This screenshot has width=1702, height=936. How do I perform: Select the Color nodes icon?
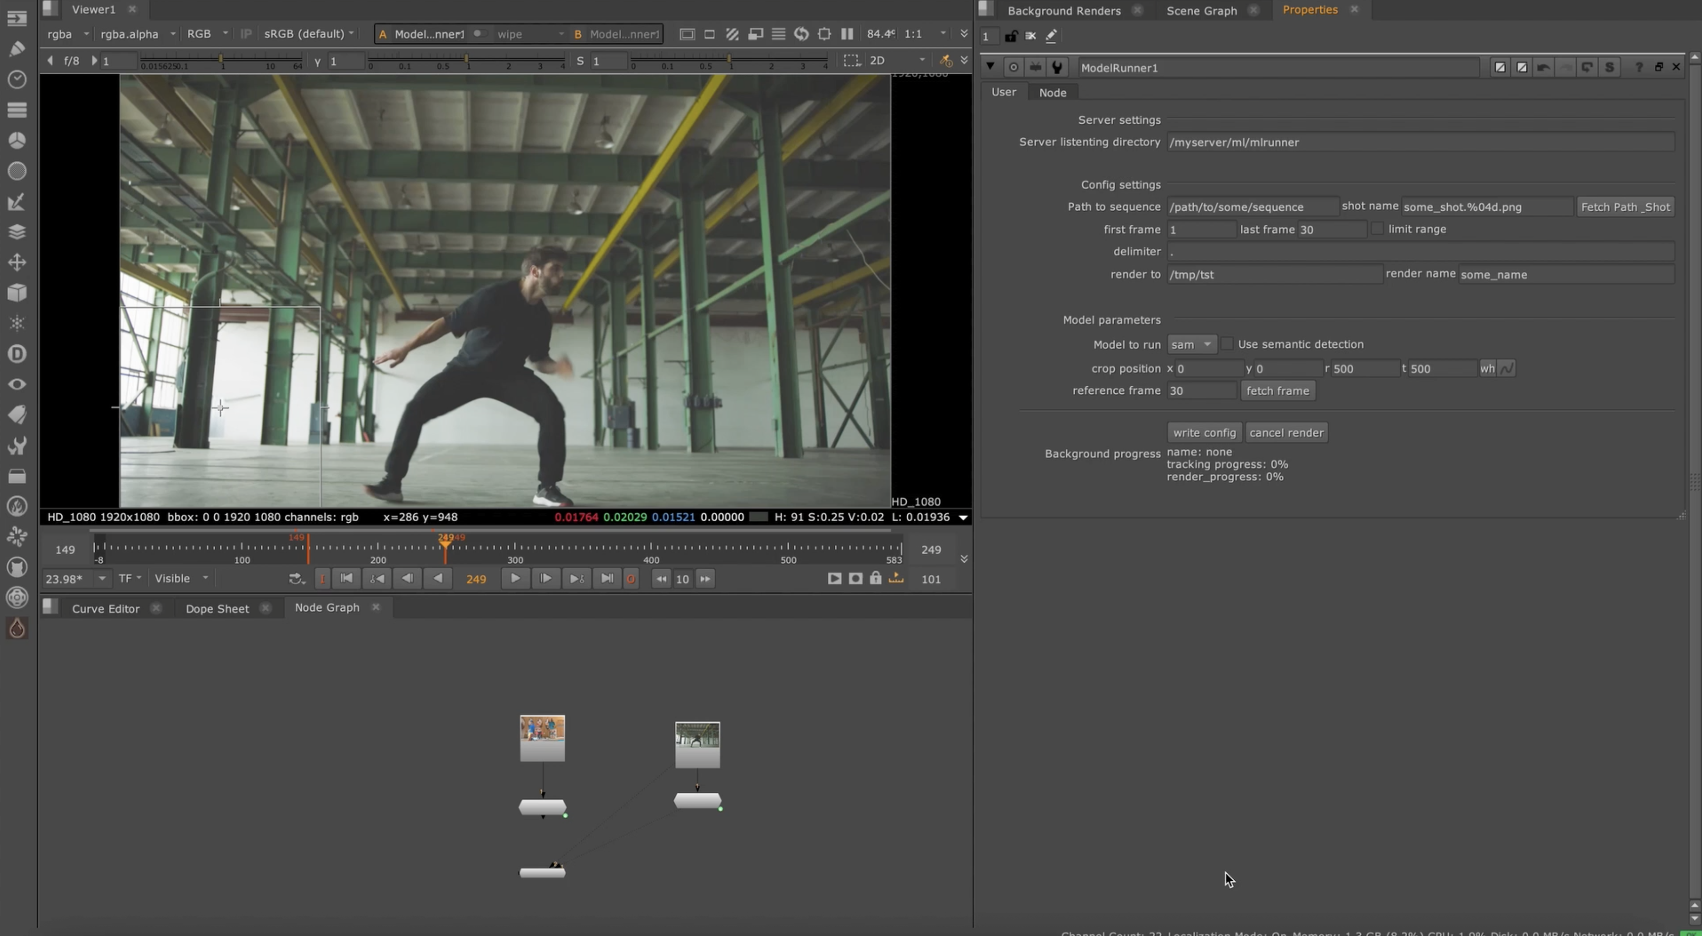tap(17, 140)
